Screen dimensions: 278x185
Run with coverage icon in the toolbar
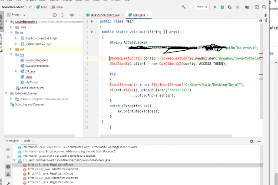point(230,7)
